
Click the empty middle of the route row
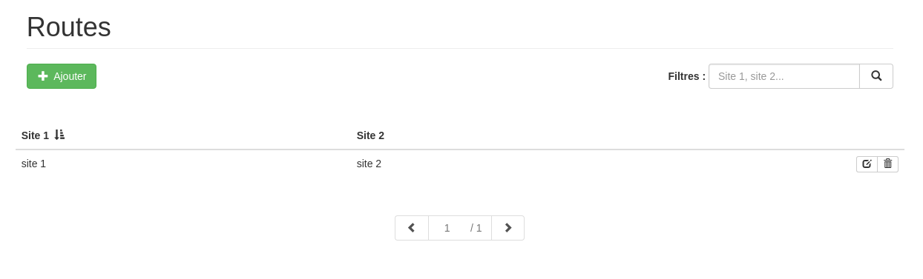(616, 164)
